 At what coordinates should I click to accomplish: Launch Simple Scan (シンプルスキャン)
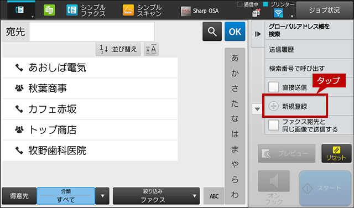point(142,11)
